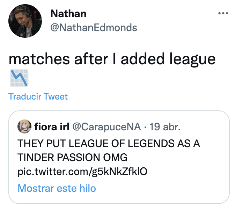The height and width of the screenshot is (211, 236).
Task: Click the @NathanEdmonds handle
Action: [x=94, y=28]
